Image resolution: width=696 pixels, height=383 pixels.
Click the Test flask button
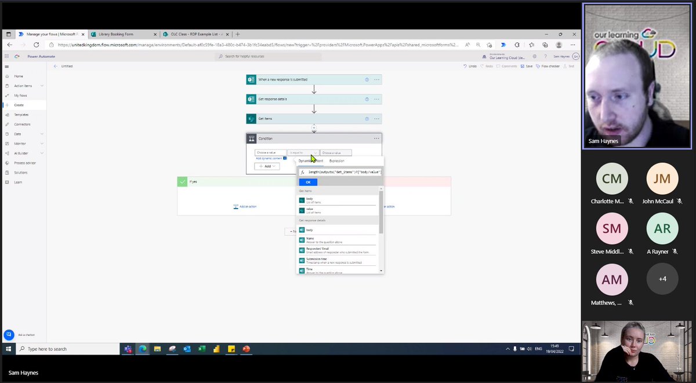pos(569,66)
